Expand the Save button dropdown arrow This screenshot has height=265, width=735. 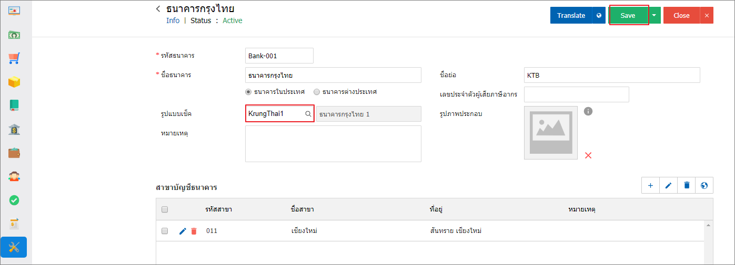tap(653, 15)
